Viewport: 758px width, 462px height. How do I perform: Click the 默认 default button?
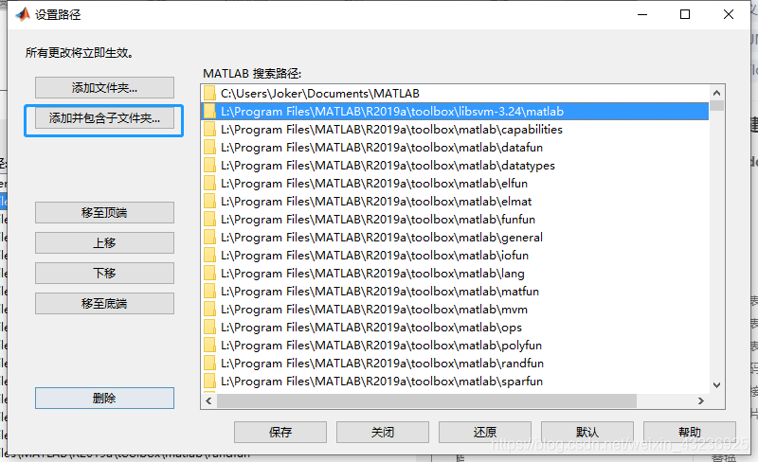[x=587, y=432]
